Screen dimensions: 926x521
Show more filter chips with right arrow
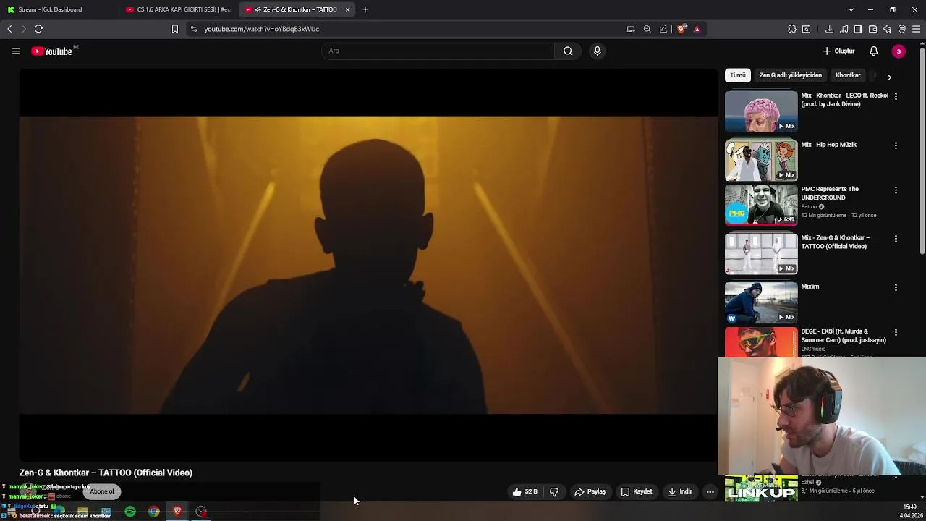[889, 77]
